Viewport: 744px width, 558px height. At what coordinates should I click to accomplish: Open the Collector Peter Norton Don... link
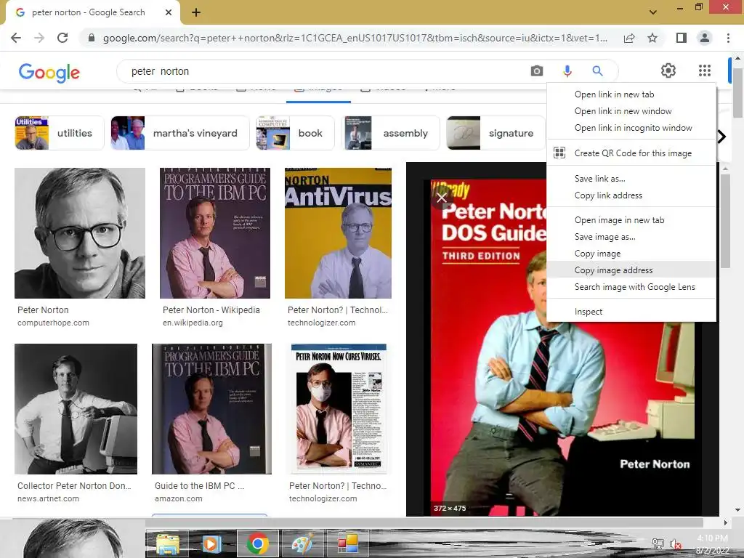coord(74,486)
